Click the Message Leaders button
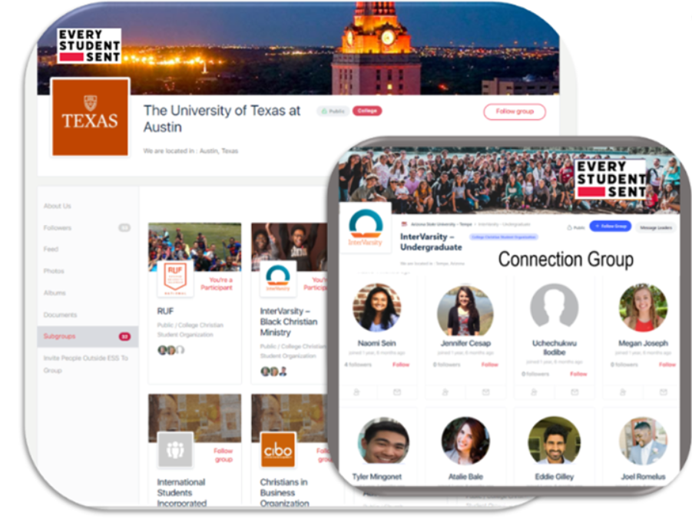Viewport: 692px width, 519px height. pyautogui.click(x=655, y=226)
